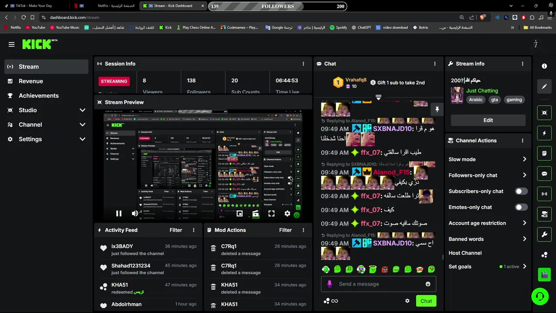Open the green headset support button
This screenshot has width=556, height=313.
[x=540, y=296]
